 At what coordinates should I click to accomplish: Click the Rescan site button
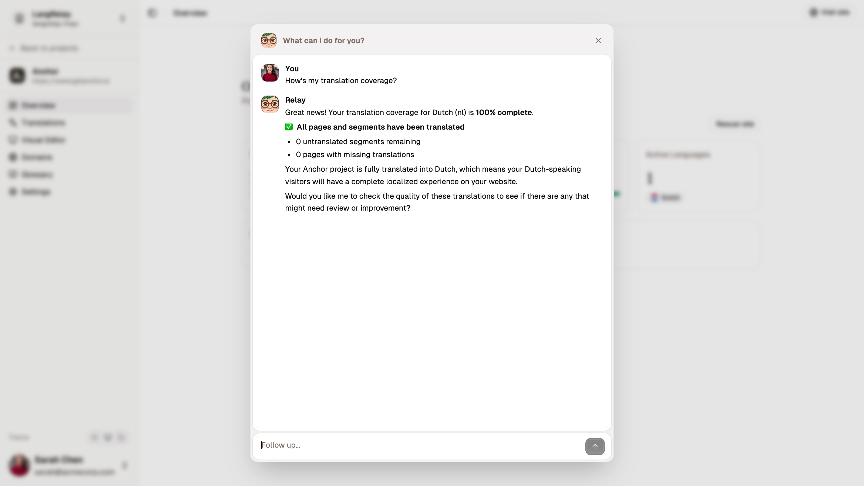[735, 124]
